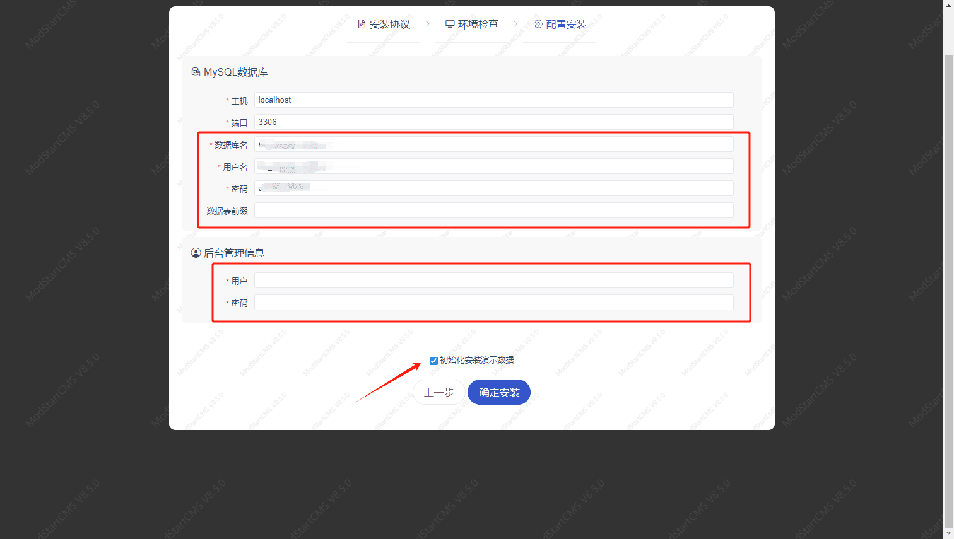
Task: Click the required field asterisk beside 主机
Action: 227,100
